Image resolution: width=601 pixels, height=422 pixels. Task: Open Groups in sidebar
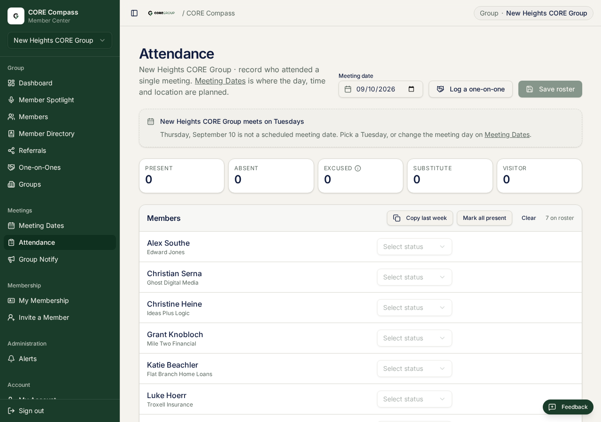(60, 184)
